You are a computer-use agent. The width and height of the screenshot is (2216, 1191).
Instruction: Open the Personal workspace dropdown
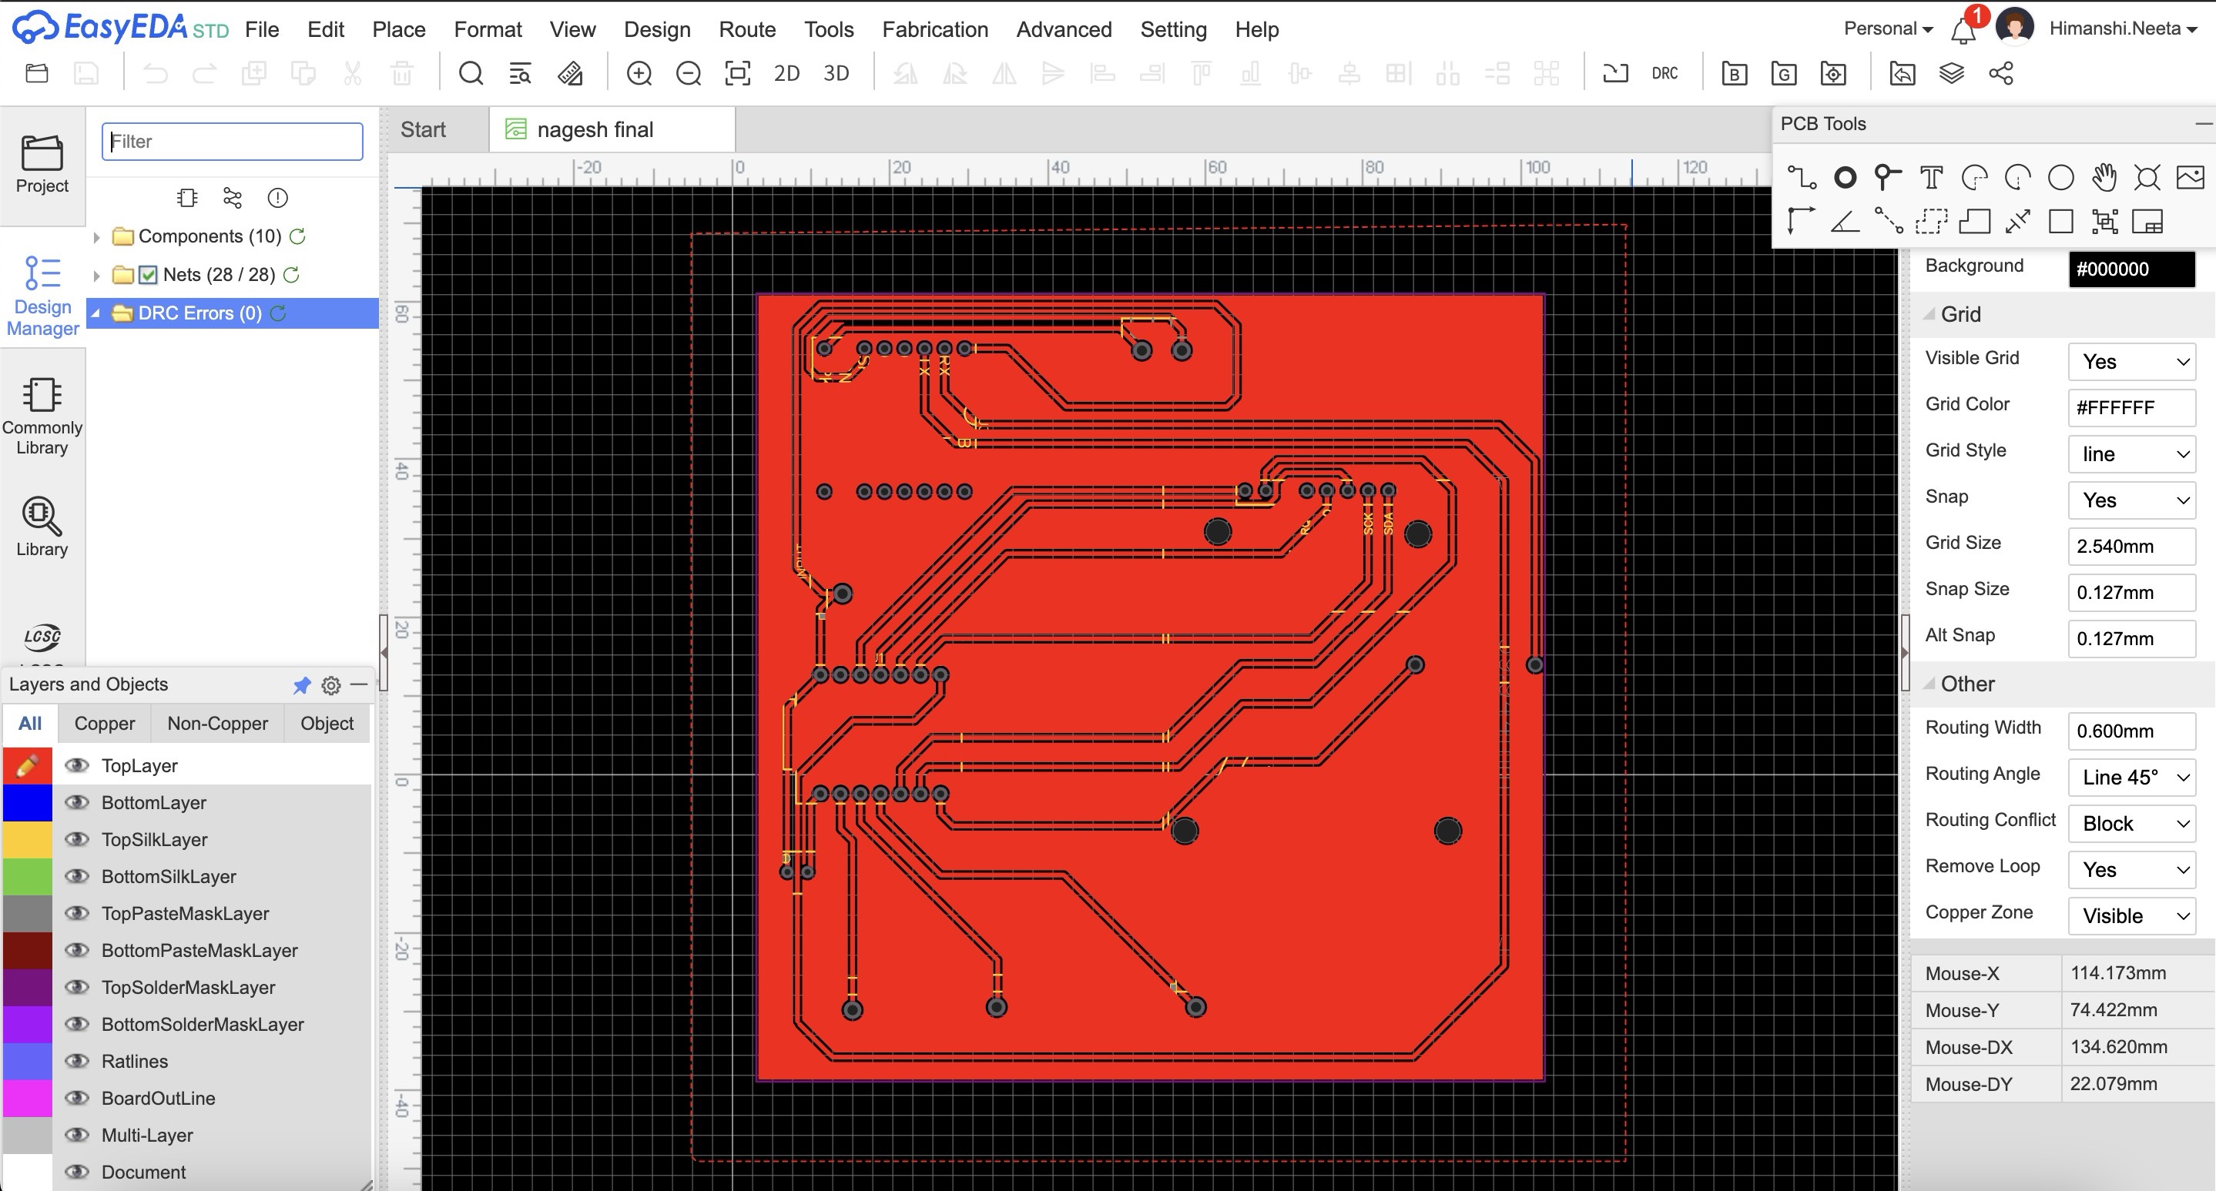pos(1888,28)
